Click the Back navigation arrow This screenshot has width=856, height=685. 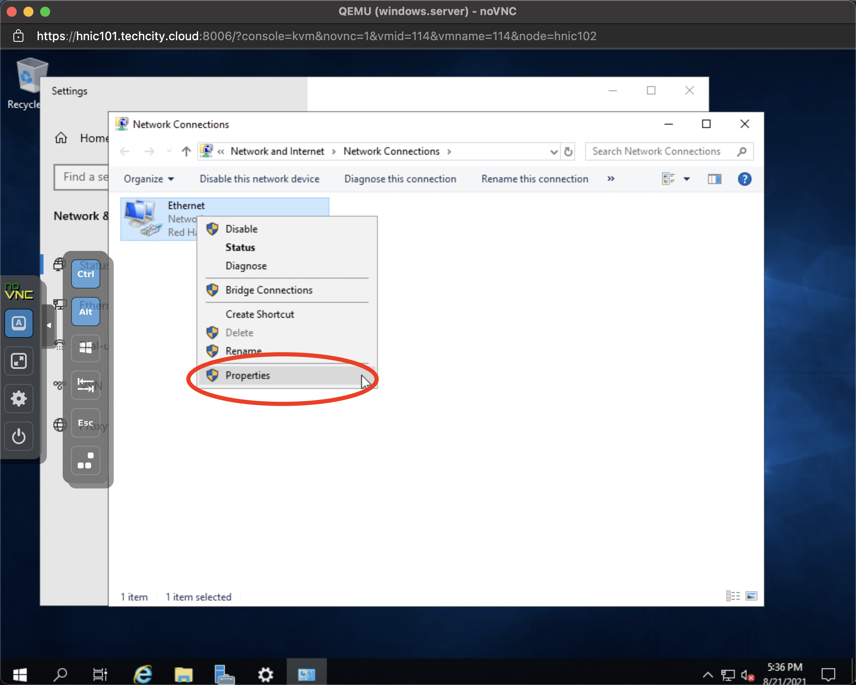125,151
